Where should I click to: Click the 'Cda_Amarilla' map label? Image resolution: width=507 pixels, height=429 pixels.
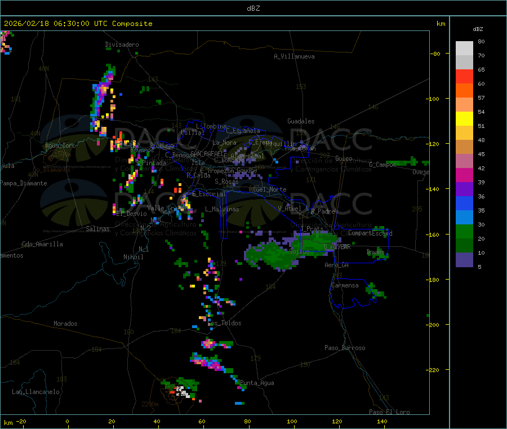click(x=42, y=244)
